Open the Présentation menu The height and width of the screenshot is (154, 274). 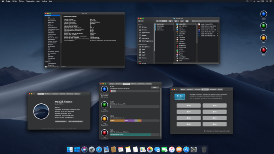click(30, 1)
